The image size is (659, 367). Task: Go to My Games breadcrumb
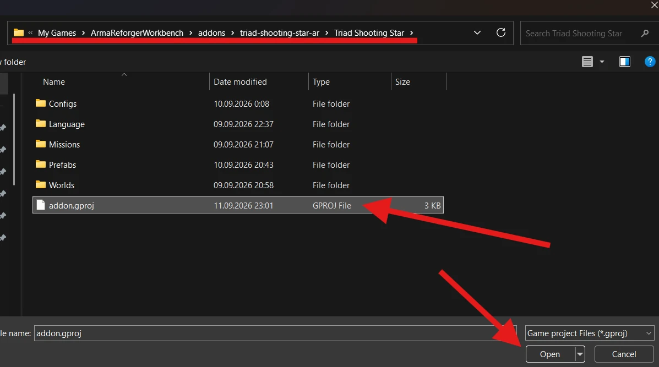[x=57, y=33]
